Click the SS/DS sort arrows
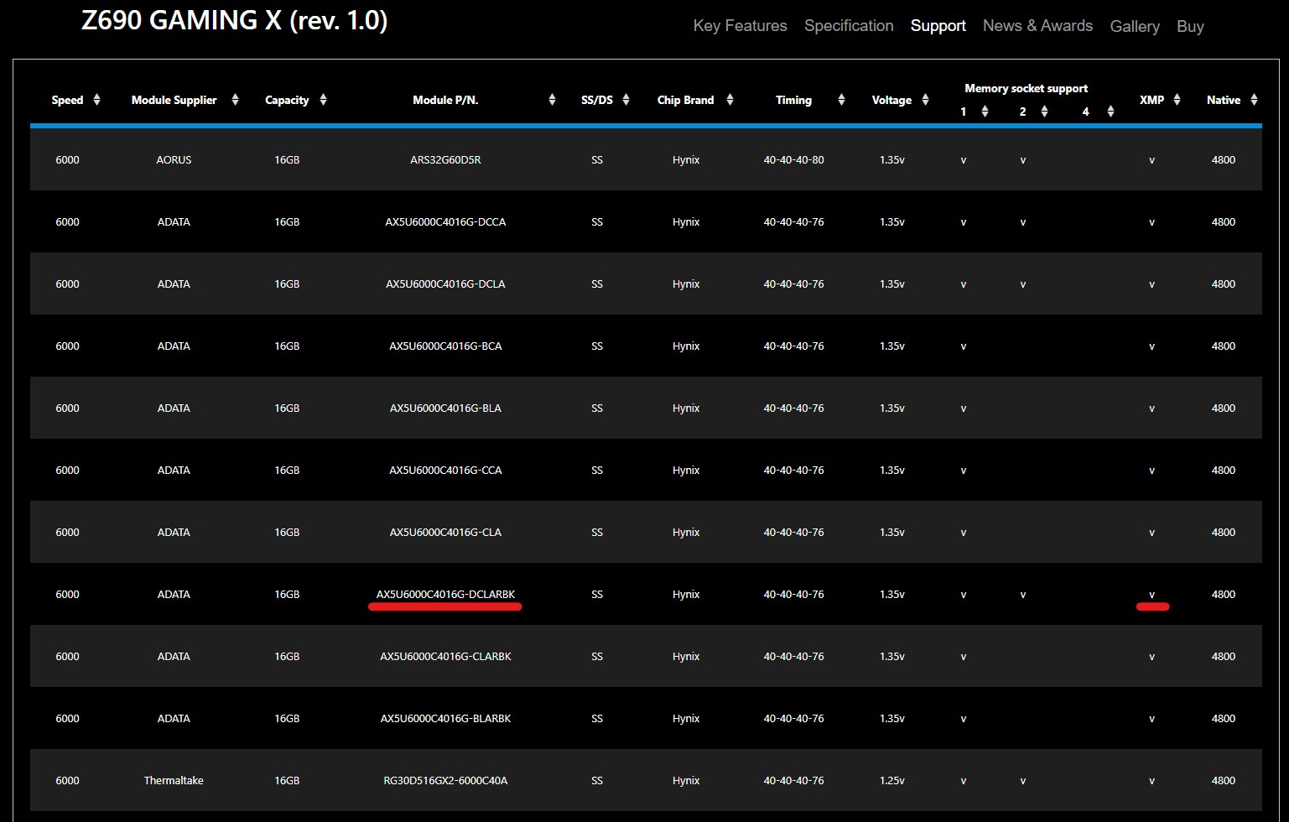The height and width of the screenshot is (822, 1289). click(626, 100)
